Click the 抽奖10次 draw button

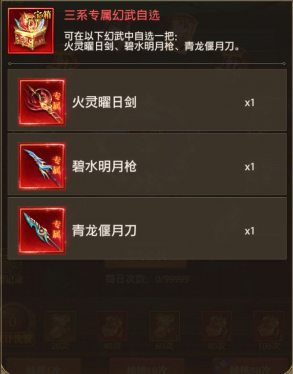click(x=146, y=366)
